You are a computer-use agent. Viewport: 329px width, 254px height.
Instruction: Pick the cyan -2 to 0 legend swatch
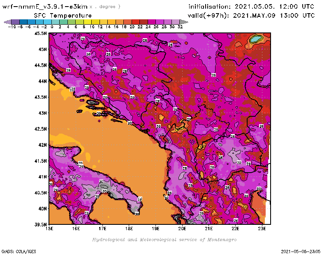47,22
